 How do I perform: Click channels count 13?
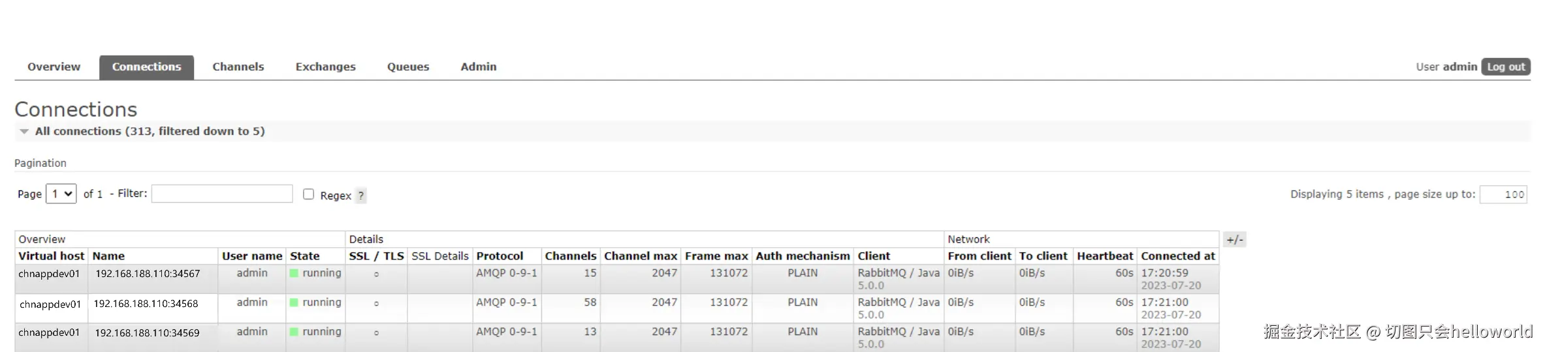[x=590, y=332]
